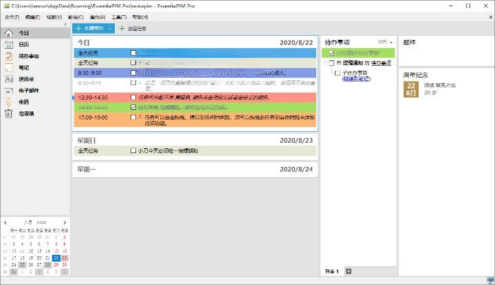The width and height of the screenshot is (495, 285).
Task: Check the 提醒通知 to-do checkbox
Action: click(331, 63)
